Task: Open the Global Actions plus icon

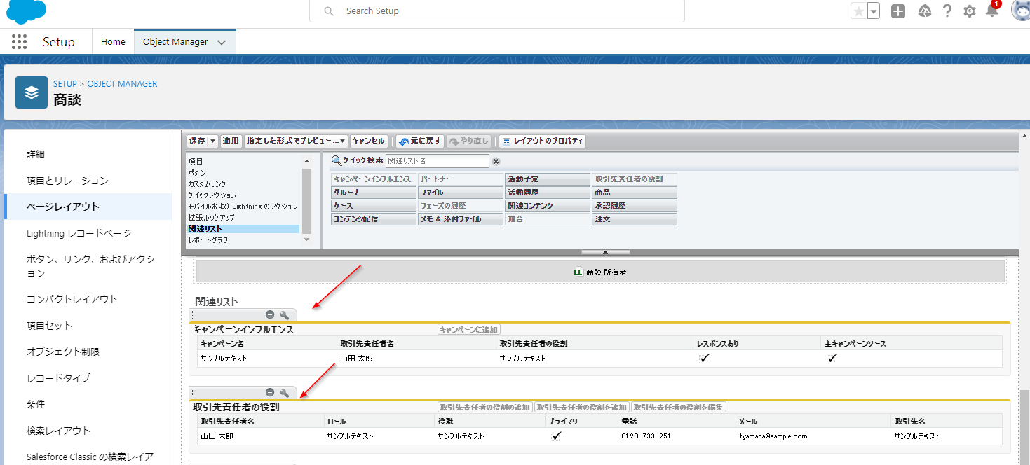Action: (898, 11)
